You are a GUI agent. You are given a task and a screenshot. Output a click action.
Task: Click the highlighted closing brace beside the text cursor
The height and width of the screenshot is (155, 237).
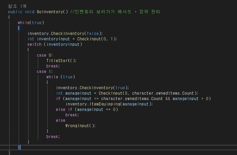19,147
